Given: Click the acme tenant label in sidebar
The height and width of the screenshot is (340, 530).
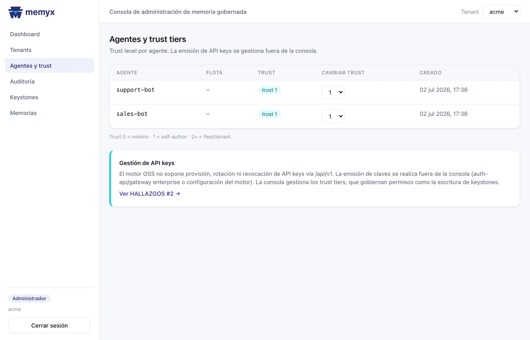Looking at the screenshot, I should coord(15,309).
